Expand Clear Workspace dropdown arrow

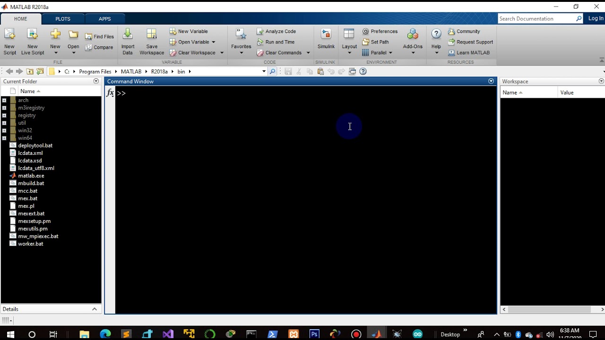pyautogui.click(x=222, y=53)
